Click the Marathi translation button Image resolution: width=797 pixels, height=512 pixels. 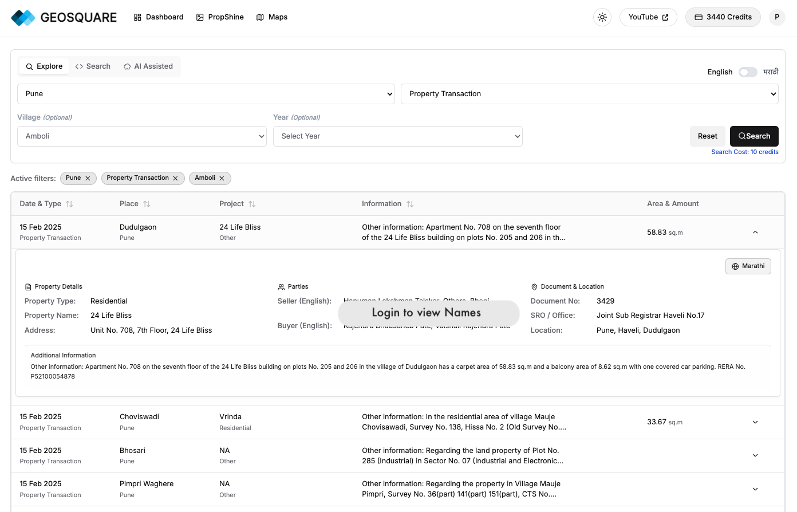(748, 266)
